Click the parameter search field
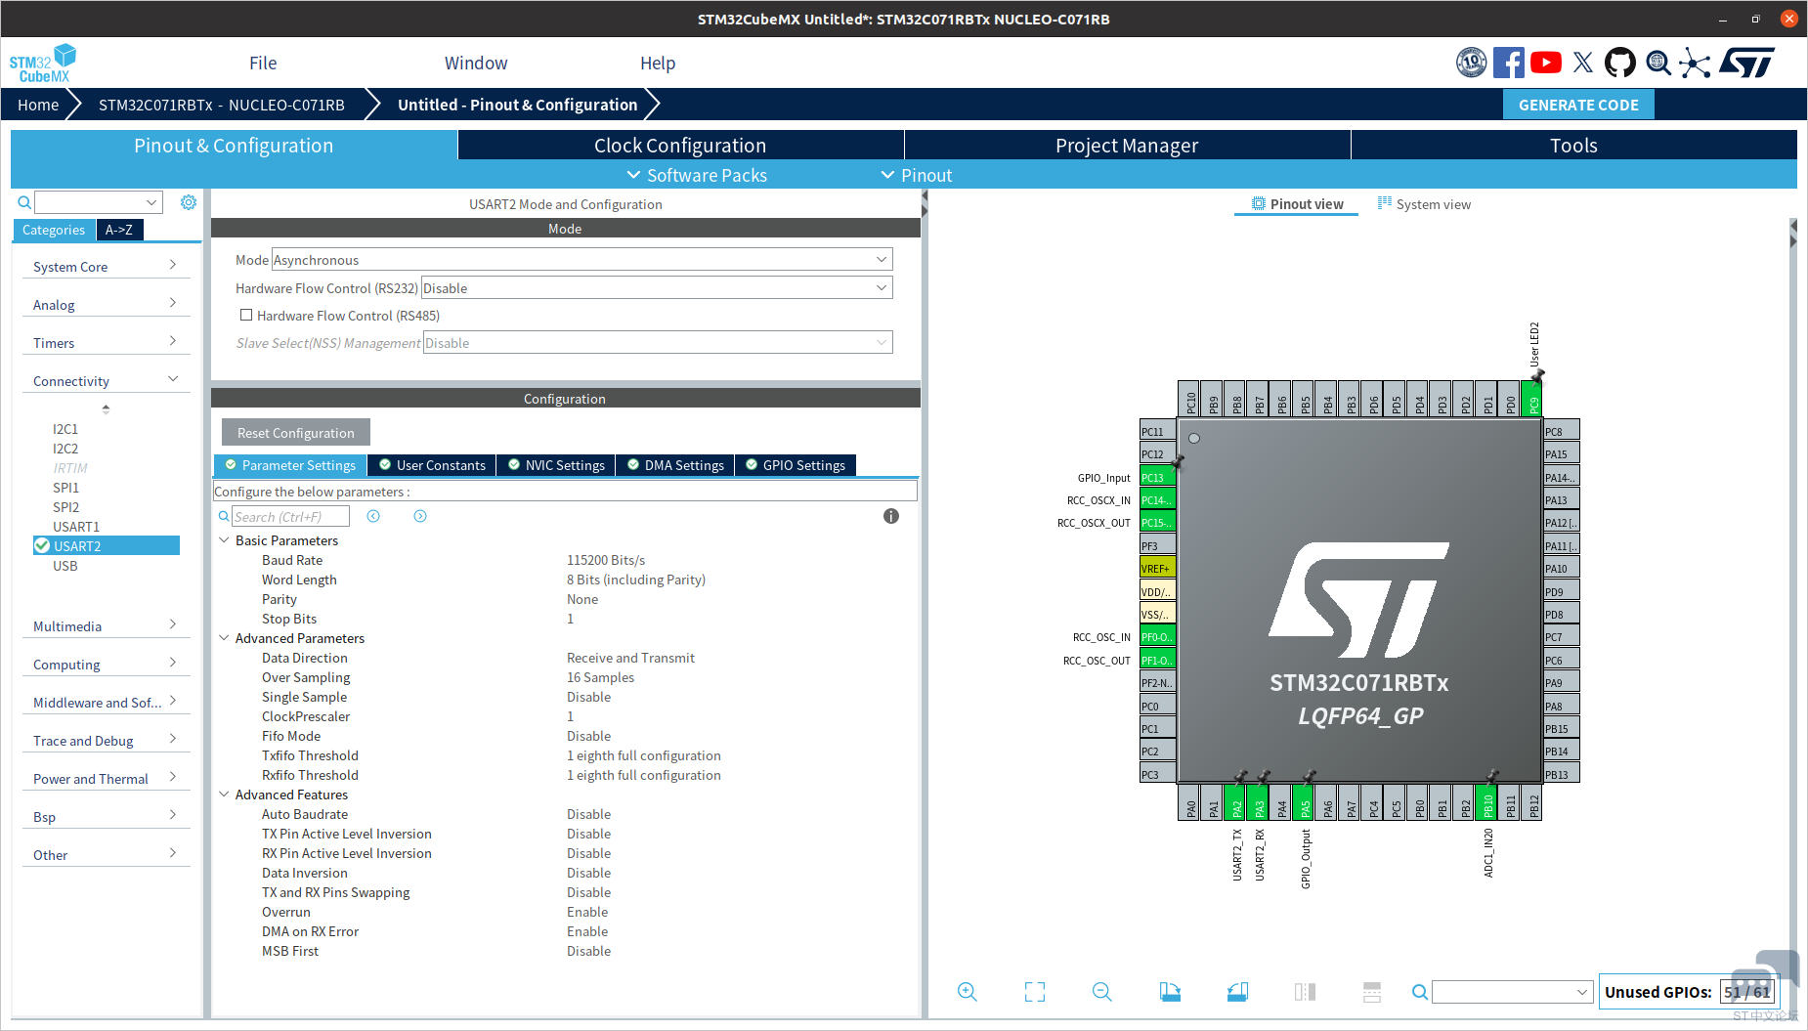The height and width of the screenshot is (1031, 1808). (x=290, y=516)
